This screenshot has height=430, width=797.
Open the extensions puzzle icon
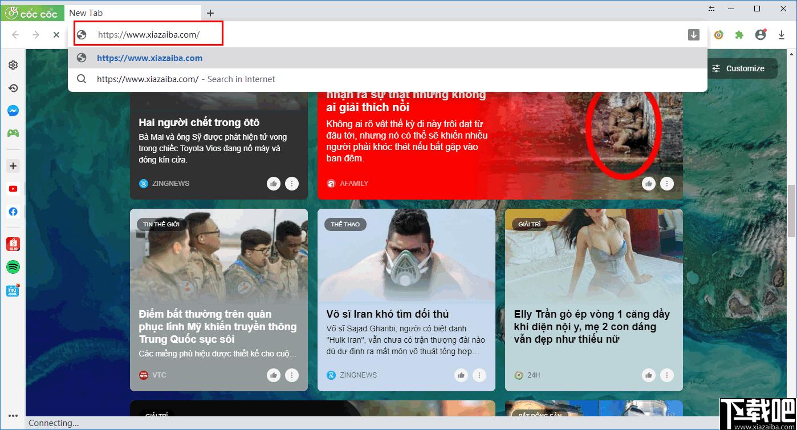point(739,35)
